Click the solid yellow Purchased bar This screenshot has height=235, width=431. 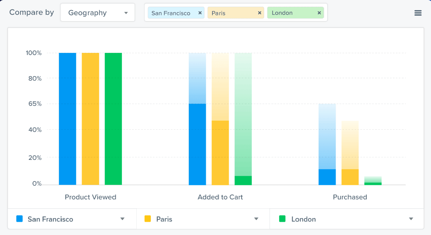350,177
